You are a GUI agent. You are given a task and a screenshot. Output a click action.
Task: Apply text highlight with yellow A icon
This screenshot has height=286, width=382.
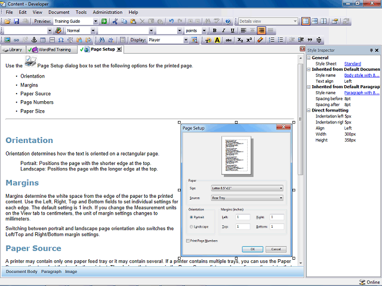coord(217,40)
